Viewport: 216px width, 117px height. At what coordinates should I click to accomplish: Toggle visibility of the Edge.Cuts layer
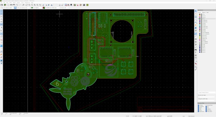(x=201, y=38)
